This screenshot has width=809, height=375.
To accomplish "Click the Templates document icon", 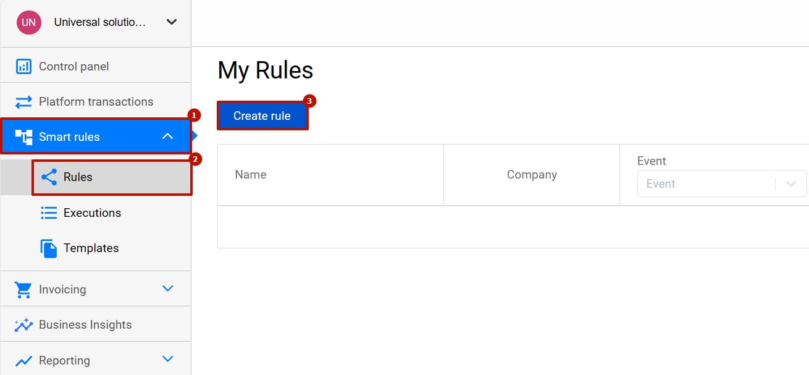I will coord(49,248).
